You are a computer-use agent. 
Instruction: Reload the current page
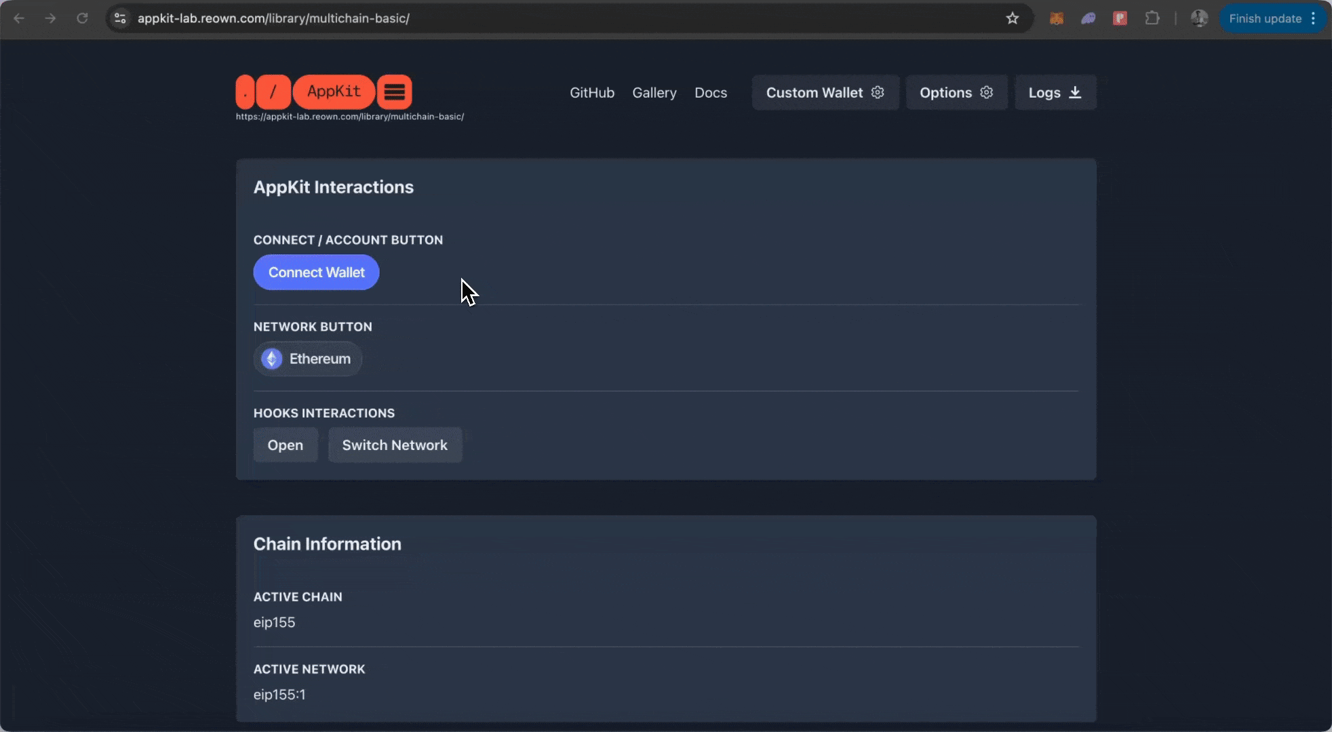(x=82, y=18)
